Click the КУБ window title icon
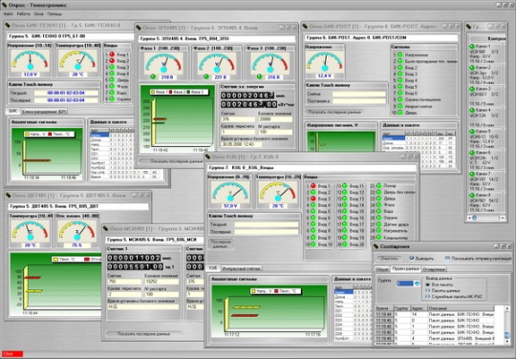This screenshot has height=359, width=516. 207,157
